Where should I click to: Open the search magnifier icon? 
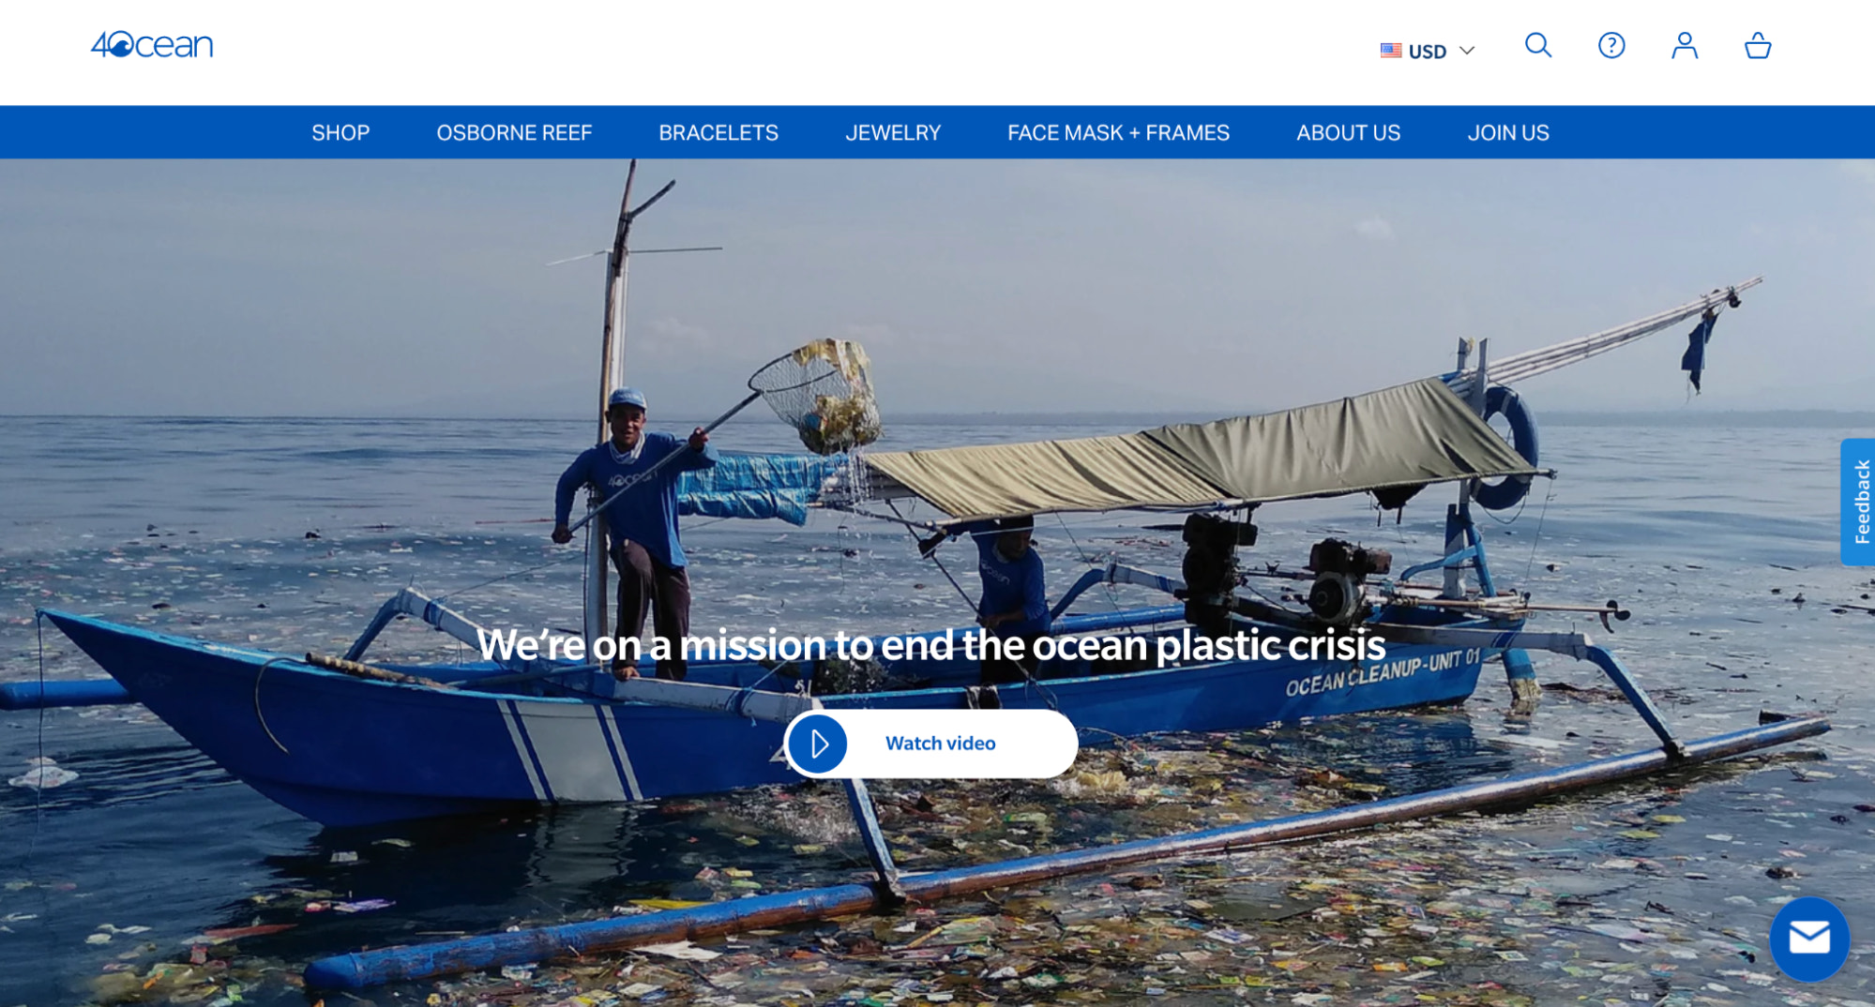(1538, 45)
